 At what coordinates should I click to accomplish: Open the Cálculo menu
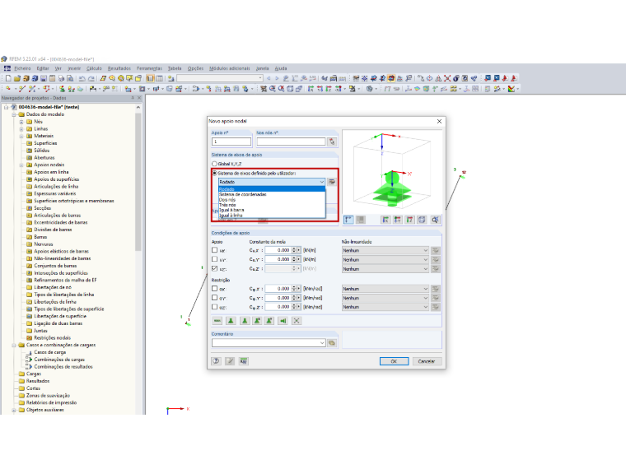click(x=94, y=68)
